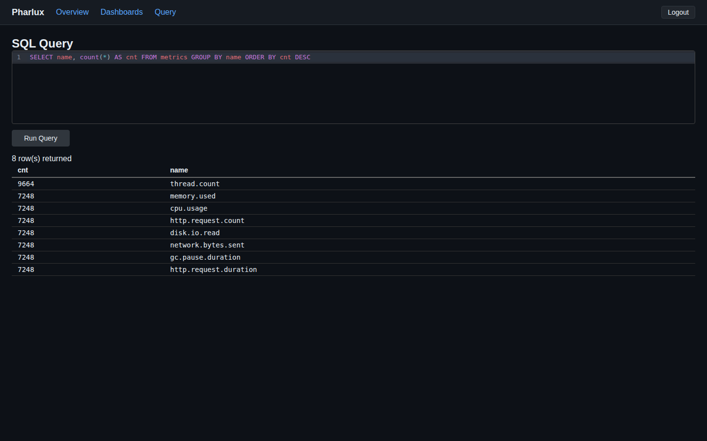707x441 pixels.
Task: Click the SQL Query heading
Action: click(x=42, y=44)
